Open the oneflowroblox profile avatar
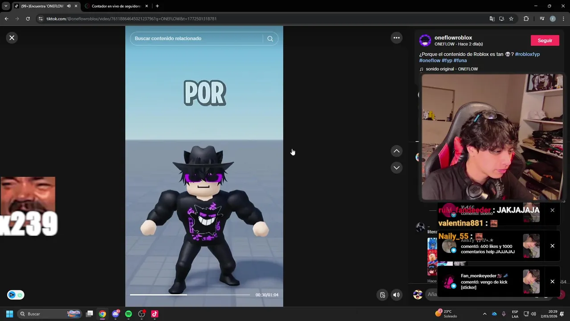Viewport: 570px width, 321px height. (x=425, y=41)
